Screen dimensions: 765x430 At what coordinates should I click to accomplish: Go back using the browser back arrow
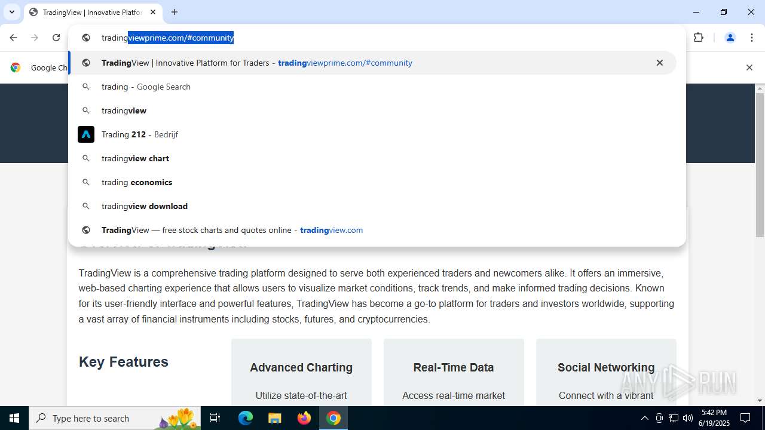click(x=13, y=38)
